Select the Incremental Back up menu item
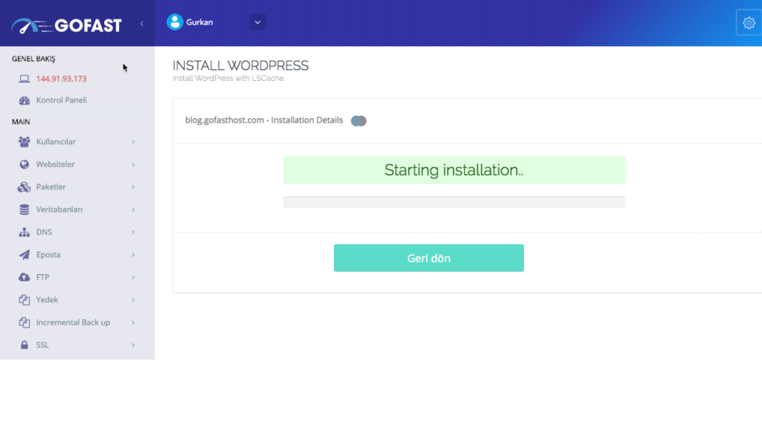The width and height of the screenshot is (762, 428). click(x=73, y=322)
